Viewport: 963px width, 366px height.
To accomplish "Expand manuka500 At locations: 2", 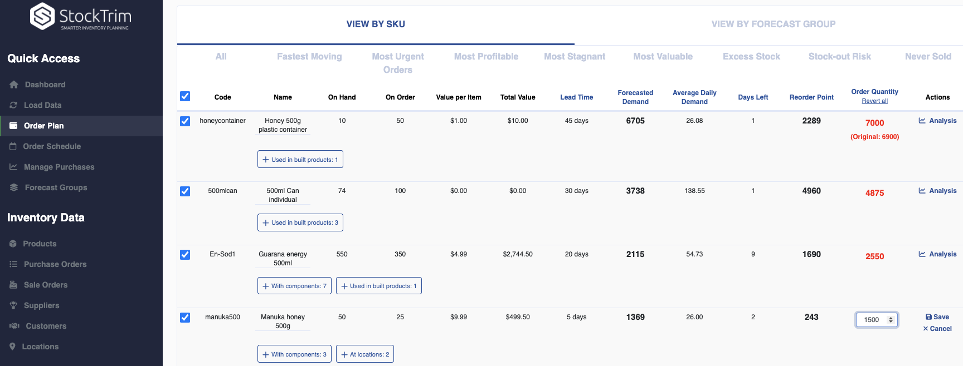I will [x=364, y=354].
